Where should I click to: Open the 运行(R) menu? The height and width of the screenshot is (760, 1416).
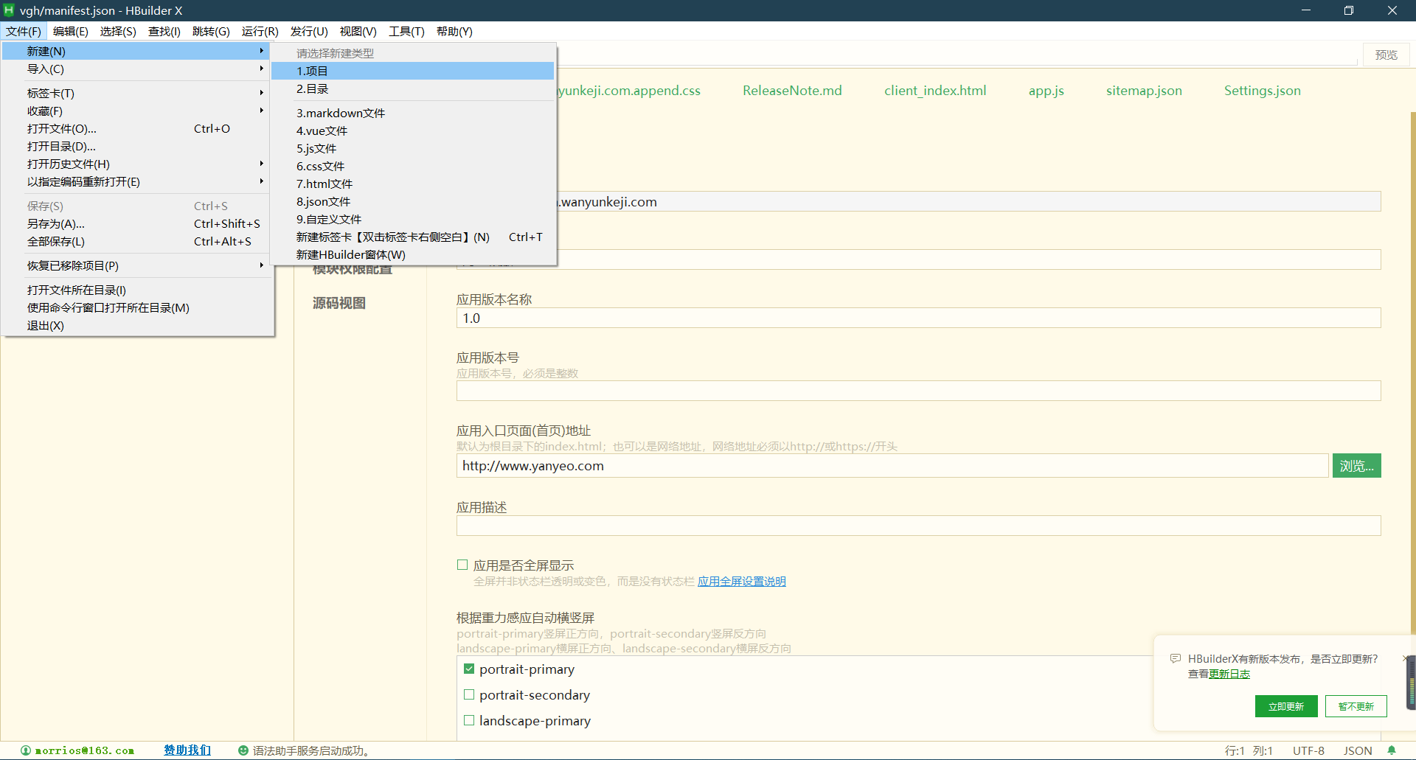click(x=259, y=31)
